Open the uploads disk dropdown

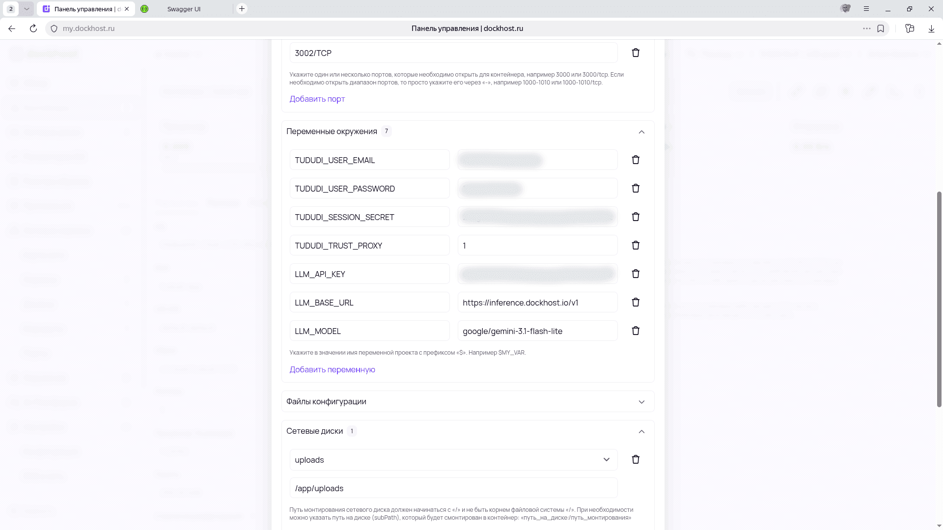coord(453,460)
